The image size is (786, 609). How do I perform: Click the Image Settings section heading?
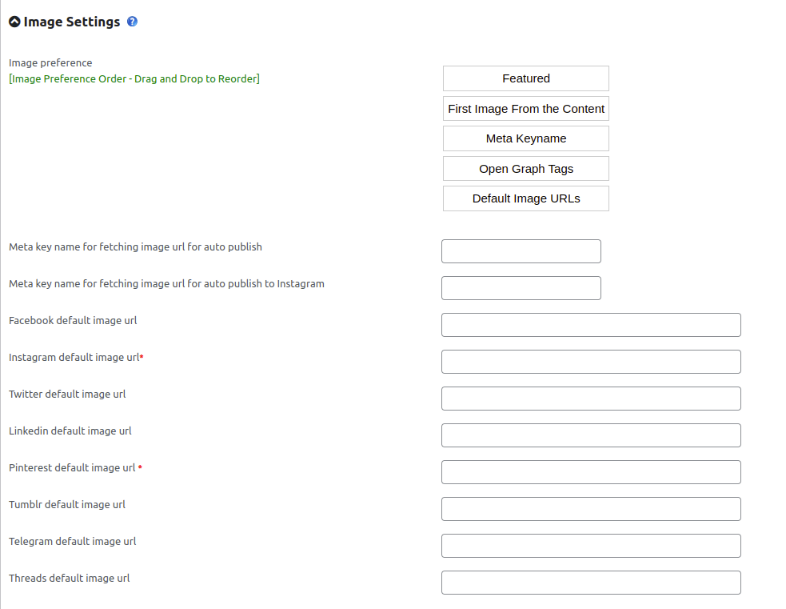click(x=70, y=22)
